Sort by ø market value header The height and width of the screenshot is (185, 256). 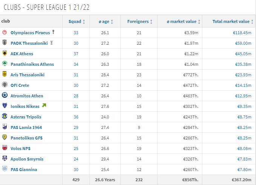(x=184, y=21)
